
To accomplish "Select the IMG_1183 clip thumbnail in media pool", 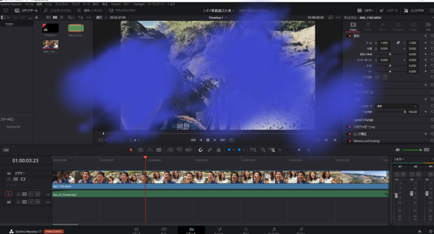I will click(50, 45).
